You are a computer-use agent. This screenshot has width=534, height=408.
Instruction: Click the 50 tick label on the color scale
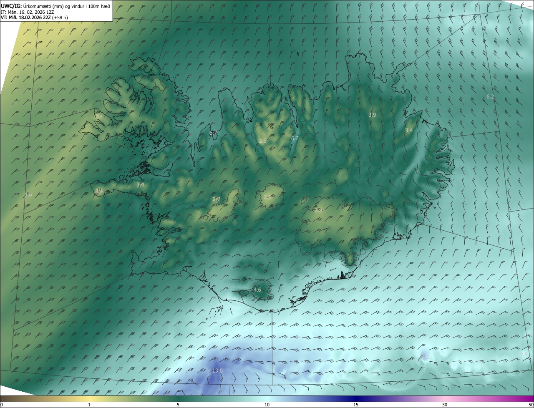tap(531, 405)
